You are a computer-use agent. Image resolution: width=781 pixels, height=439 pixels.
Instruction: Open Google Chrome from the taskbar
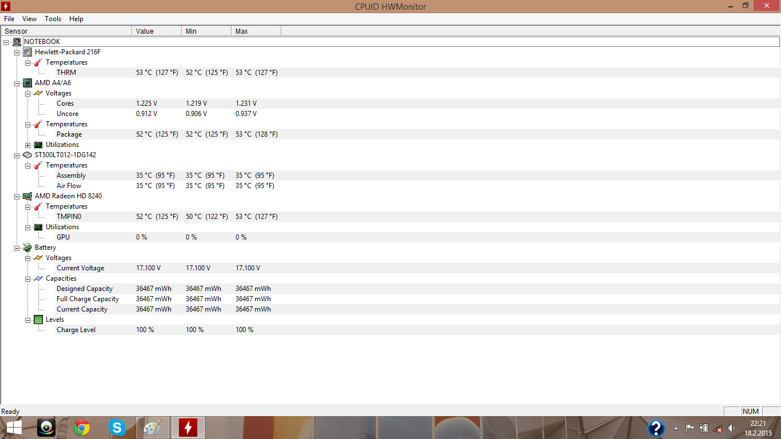pyautogui.click(x=82, y=428)
